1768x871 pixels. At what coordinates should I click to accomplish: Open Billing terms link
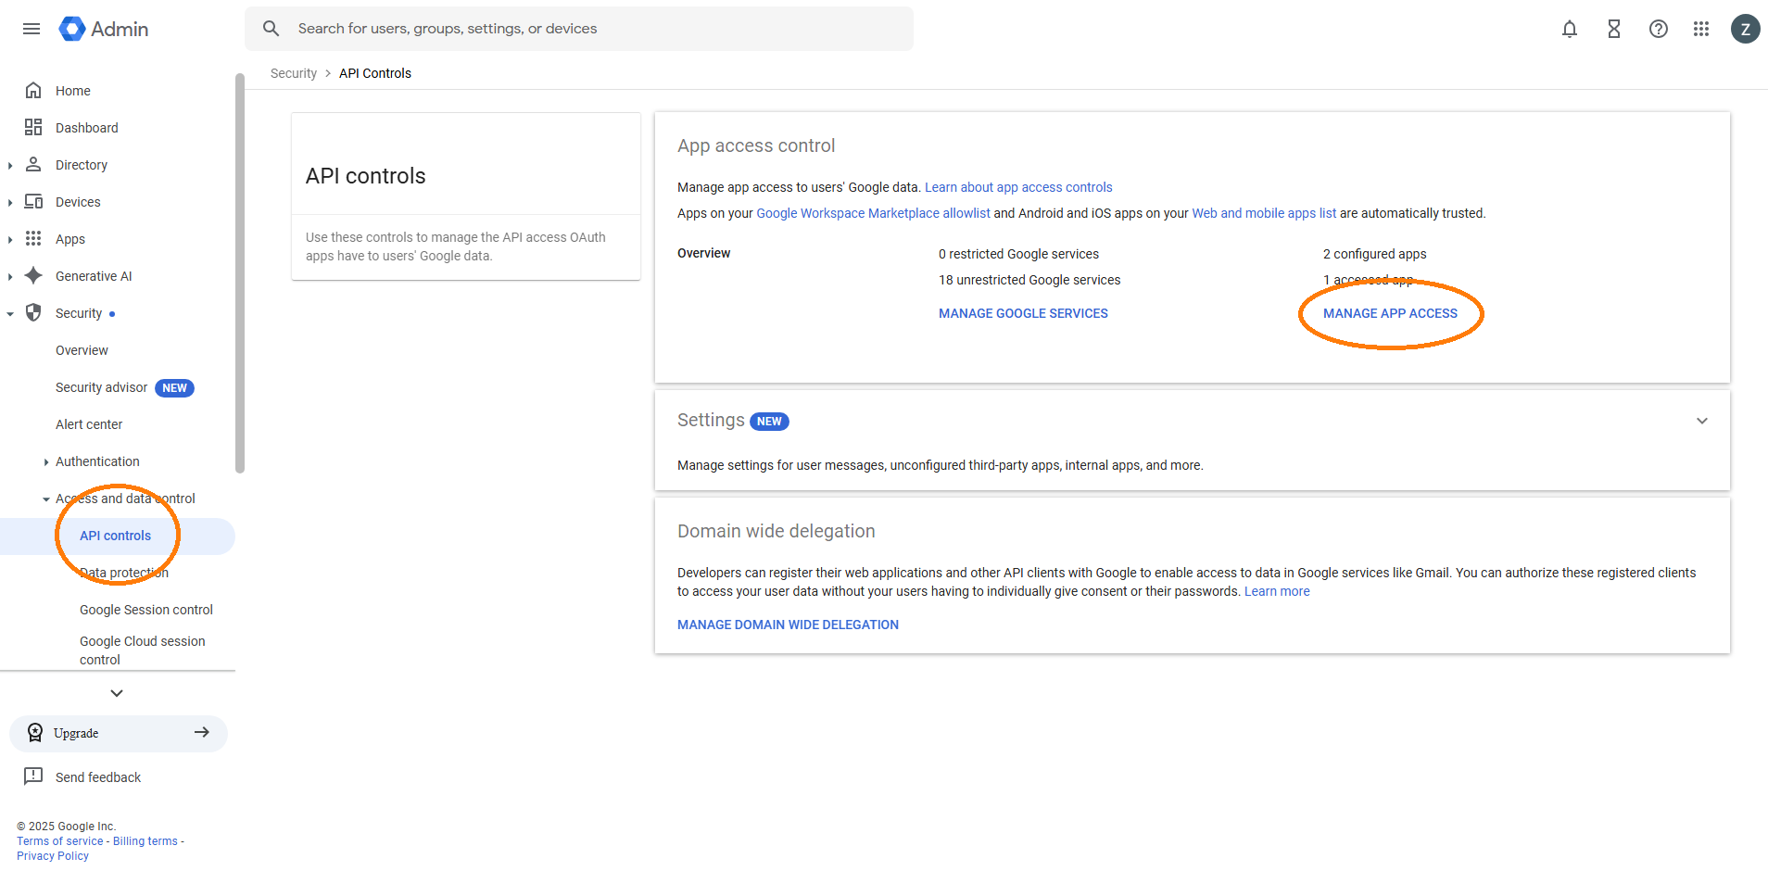145,841
